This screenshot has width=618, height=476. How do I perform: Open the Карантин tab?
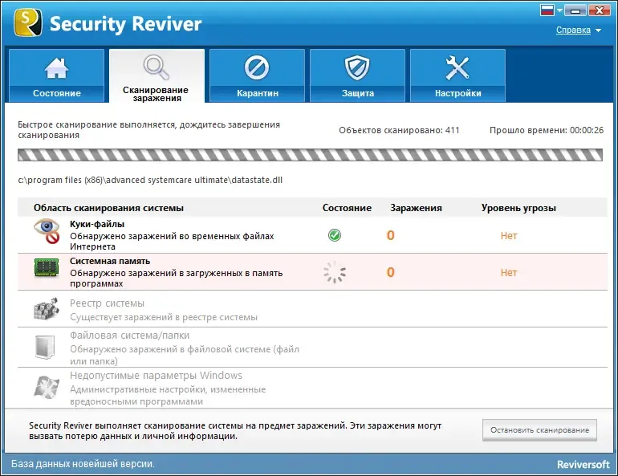tap(257, 75)
